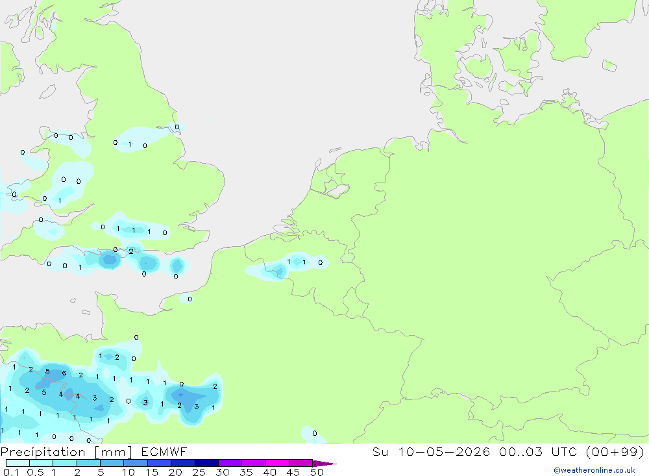Pick the 0.1–0.5 mm legend swatch
This screenshot has height=476, width=649.
(18, 463)
